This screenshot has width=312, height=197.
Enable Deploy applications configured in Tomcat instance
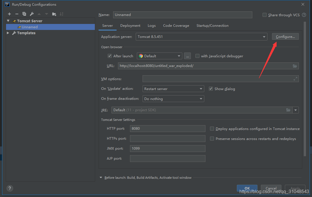pos(212,129)
